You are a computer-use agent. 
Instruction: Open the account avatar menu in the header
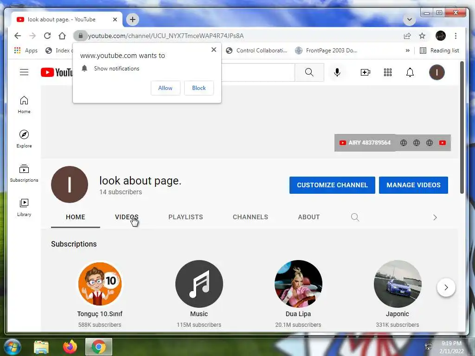(x=436, y=72)
